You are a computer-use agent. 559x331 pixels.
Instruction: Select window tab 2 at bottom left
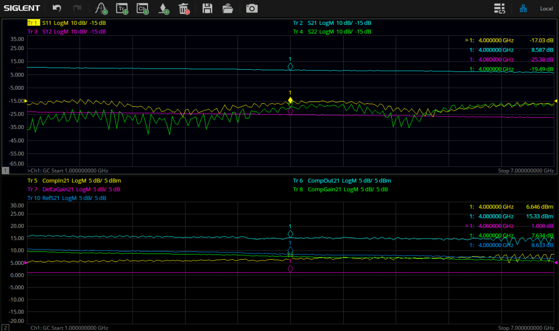click(6, 327)
